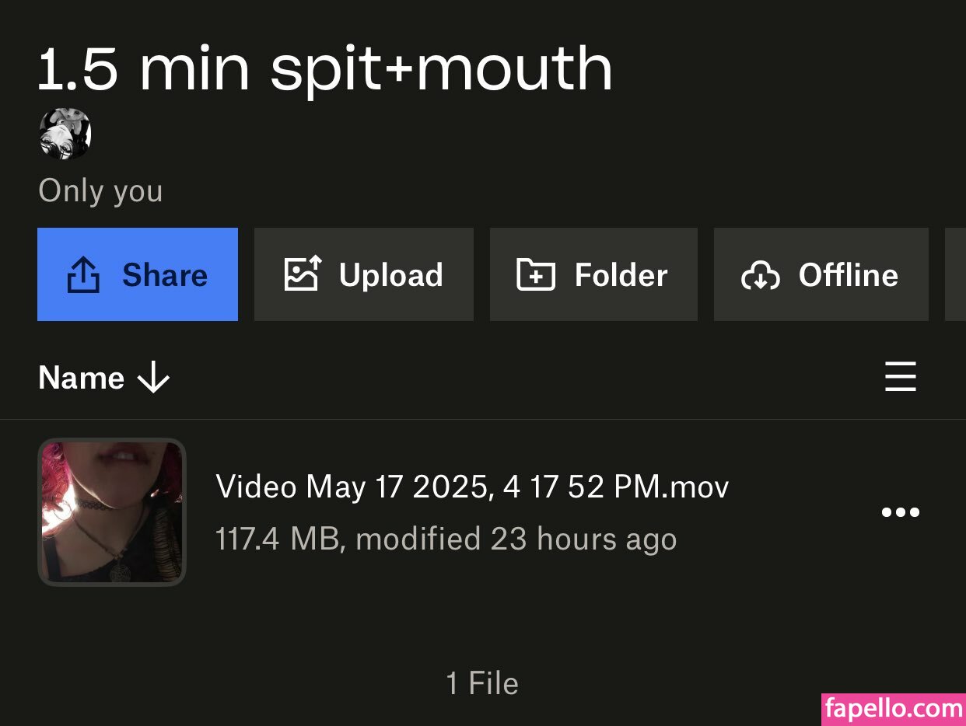Click the list view options icon
This screenshot has height=726, width=966.
click(900, 377)
